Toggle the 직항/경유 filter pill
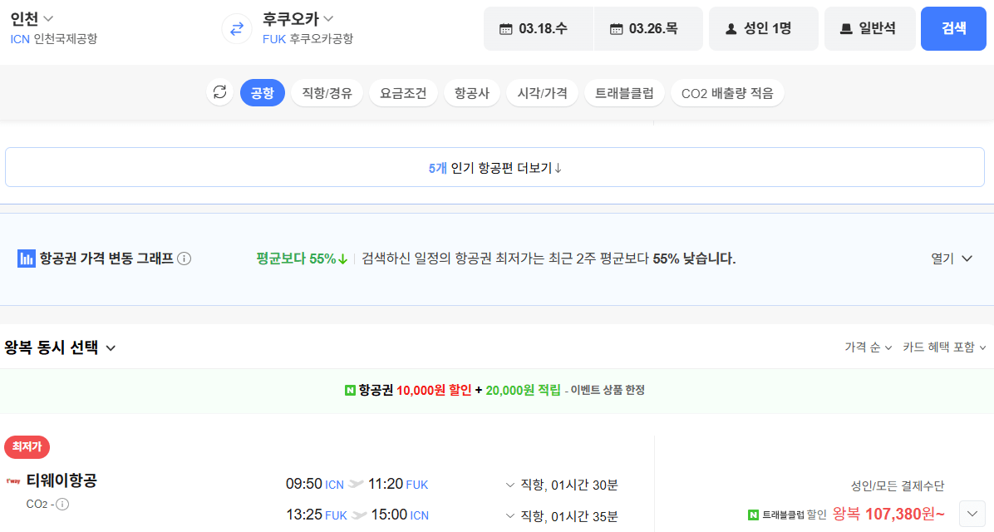The width and height of the screenshot is (994, 532). 327,92
